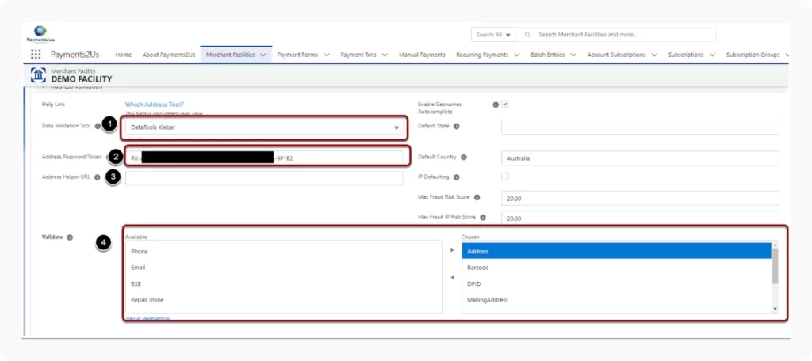Image resolution: width=812 pixels, height=361 pixels.
Task: Open the Subscription Groups tab
Action: click(x=753, y=55)
